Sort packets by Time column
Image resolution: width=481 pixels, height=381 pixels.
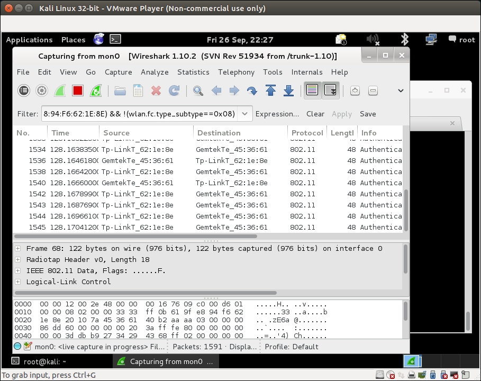pos(74,133)
